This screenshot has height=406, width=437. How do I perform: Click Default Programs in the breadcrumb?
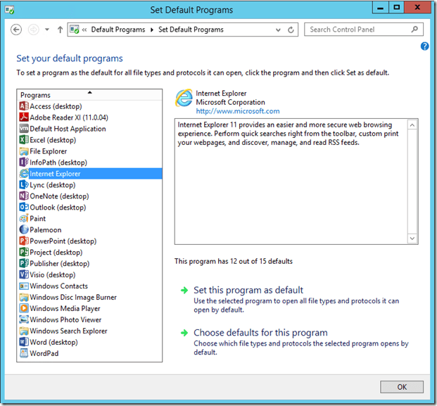pyautogui.click(x=118, y=30)
